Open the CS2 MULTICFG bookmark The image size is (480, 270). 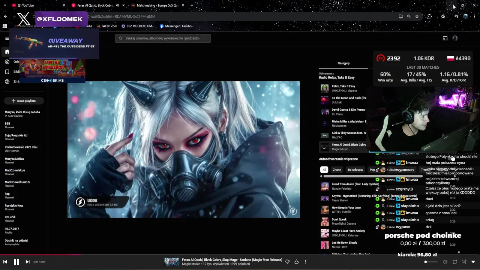coord(138,26)
